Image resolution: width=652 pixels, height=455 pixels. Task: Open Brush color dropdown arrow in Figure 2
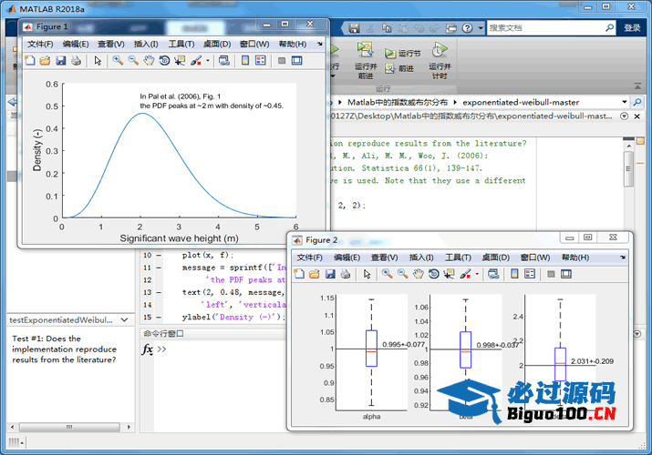click(477, 274)
